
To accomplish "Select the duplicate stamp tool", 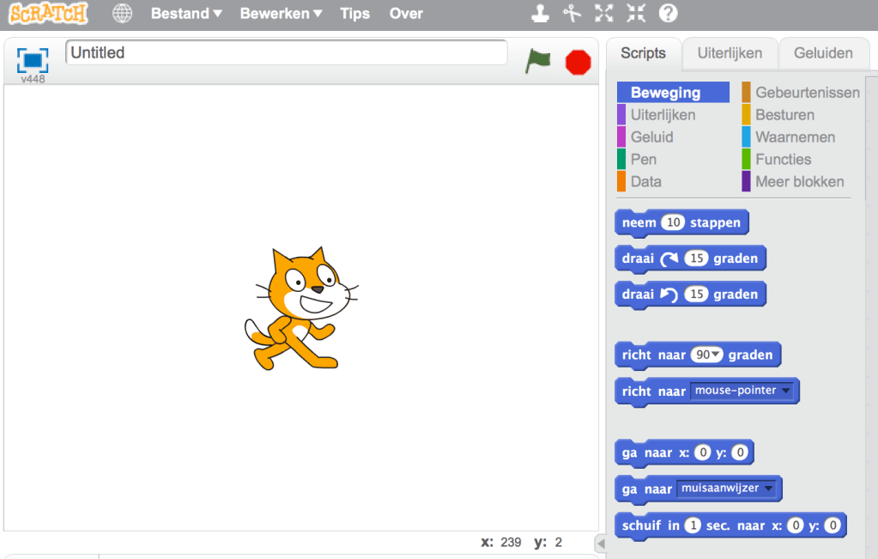I will [x=539, y=14].
